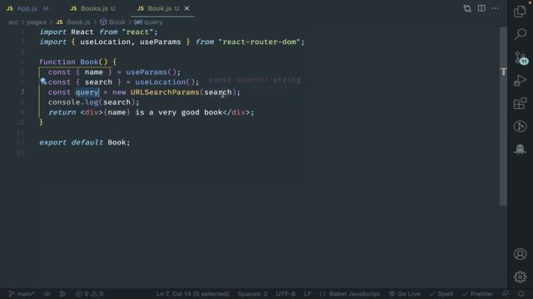Click useLocation() call on line 6
533x299 pixels.
(x=165, y=82)
